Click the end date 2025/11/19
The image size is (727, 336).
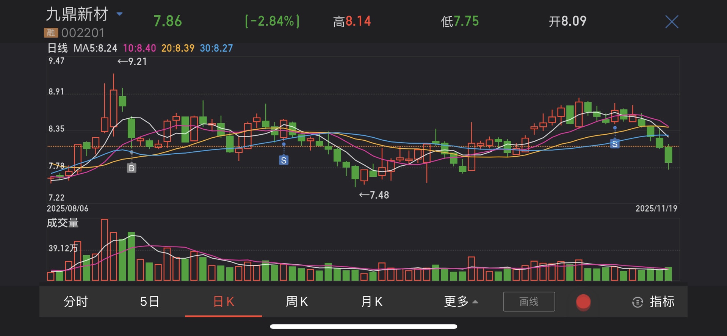click(x=656, y=209)
